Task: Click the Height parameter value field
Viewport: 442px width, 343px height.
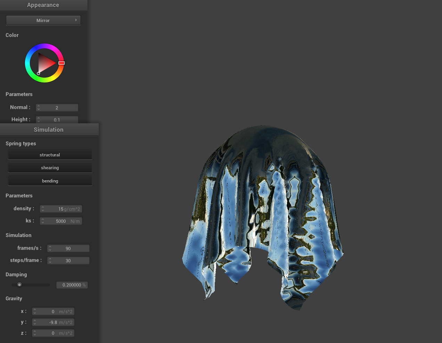Action: tap(57, 120)
